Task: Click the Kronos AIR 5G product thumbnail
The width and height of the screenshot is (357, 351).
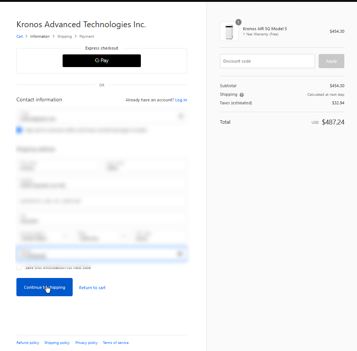Action: [229, 31]
